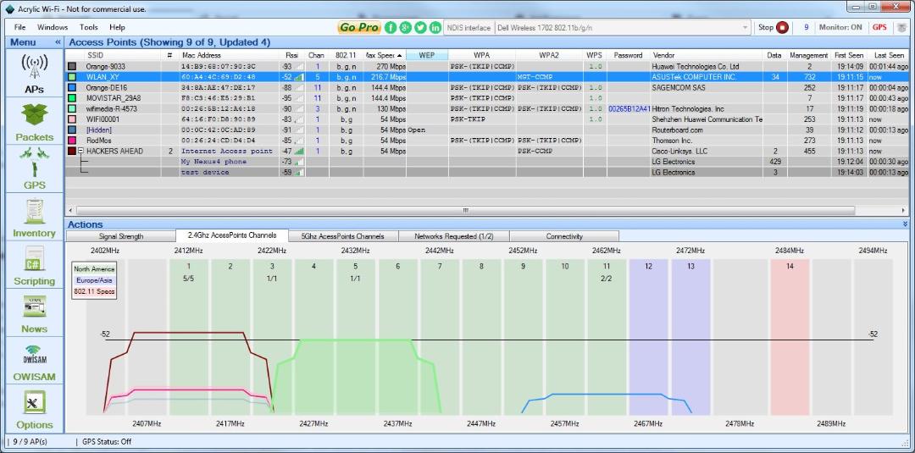Select the [Hidden] network row
Image resolution: width=915 pixels, height=453 pixels.
[x=486, y=130]
